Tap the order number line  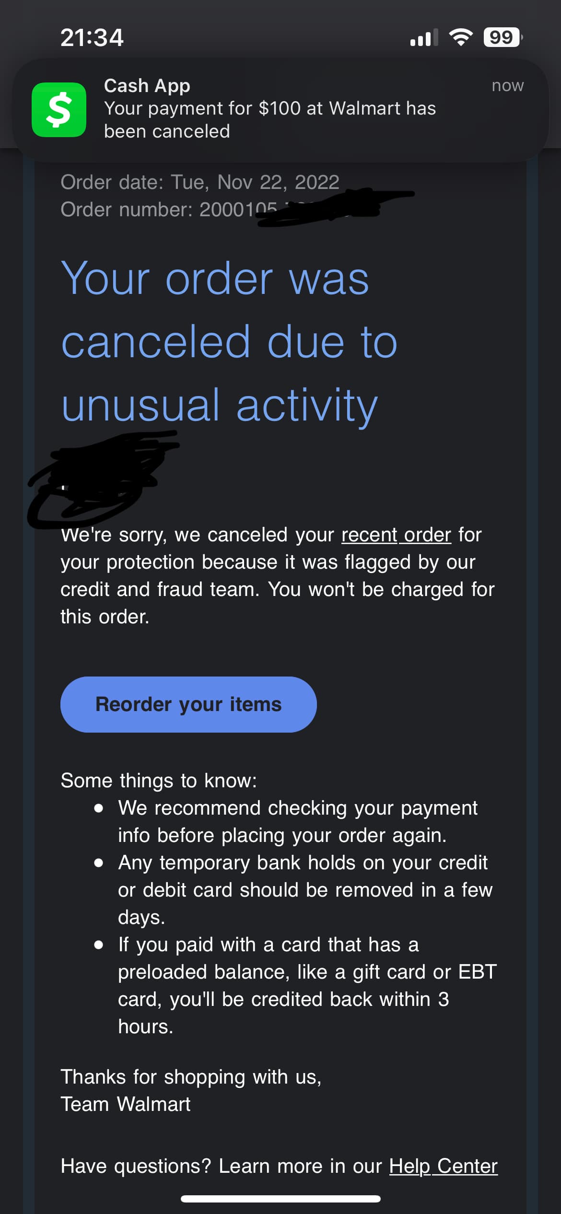168,210
